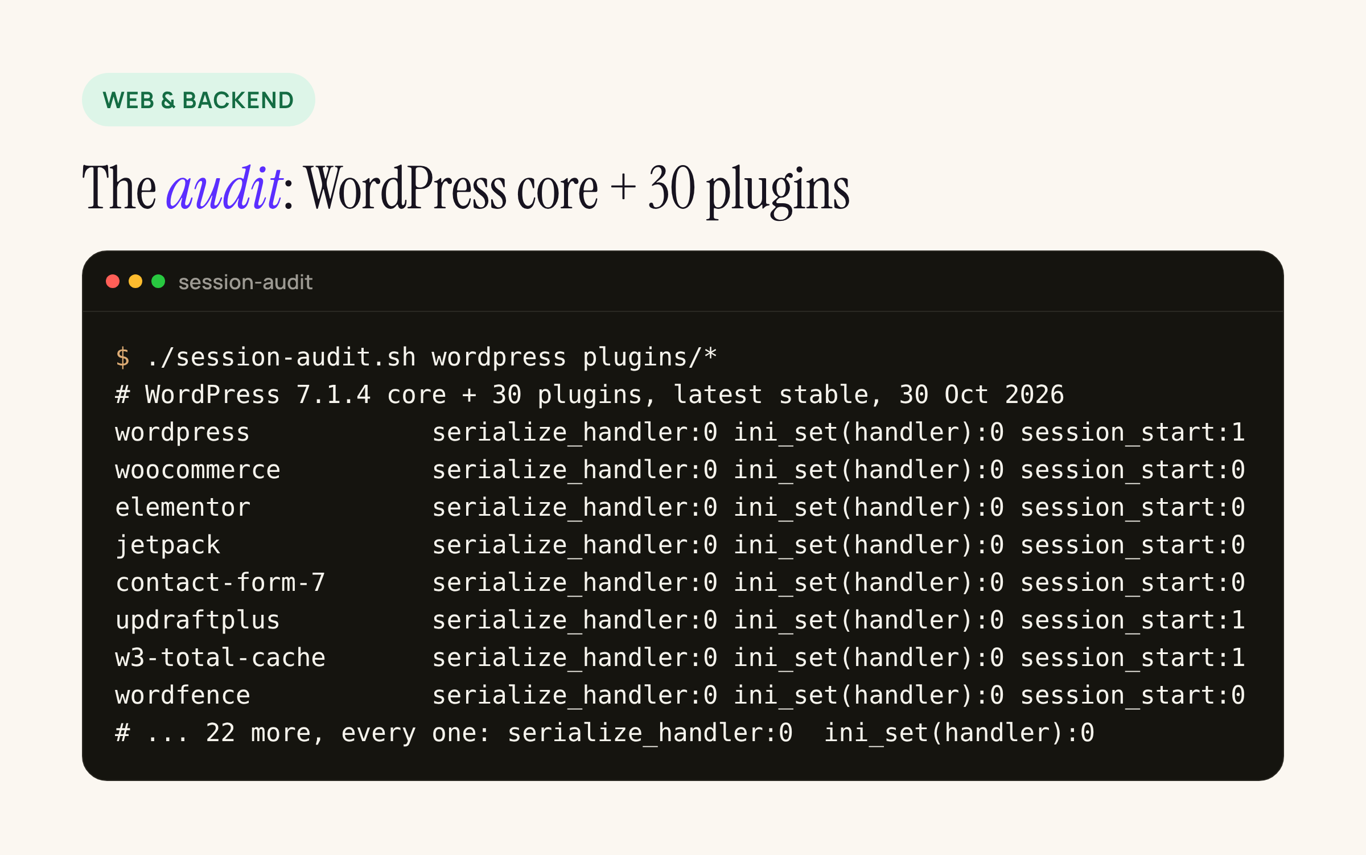
Task: Click the green maximize dot in terminal
Action: coord(158,281)
